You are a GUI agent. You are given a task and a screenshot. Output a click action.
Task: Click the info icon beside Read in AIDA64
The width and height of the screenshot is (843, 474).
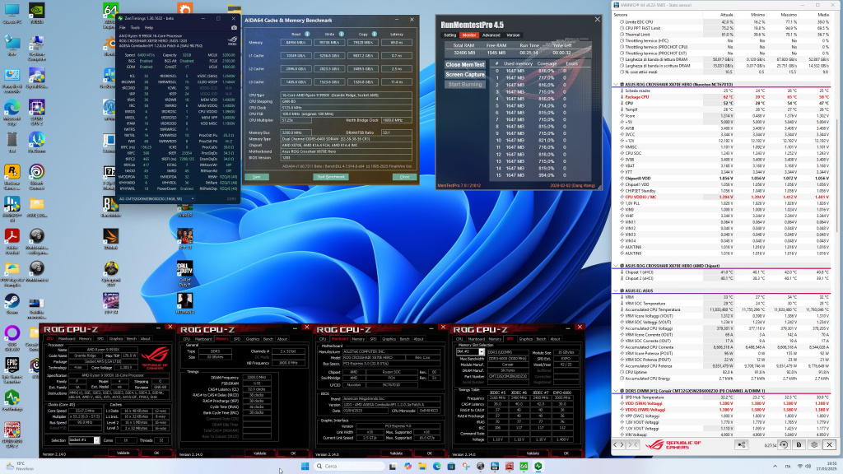tap(307, 34)
